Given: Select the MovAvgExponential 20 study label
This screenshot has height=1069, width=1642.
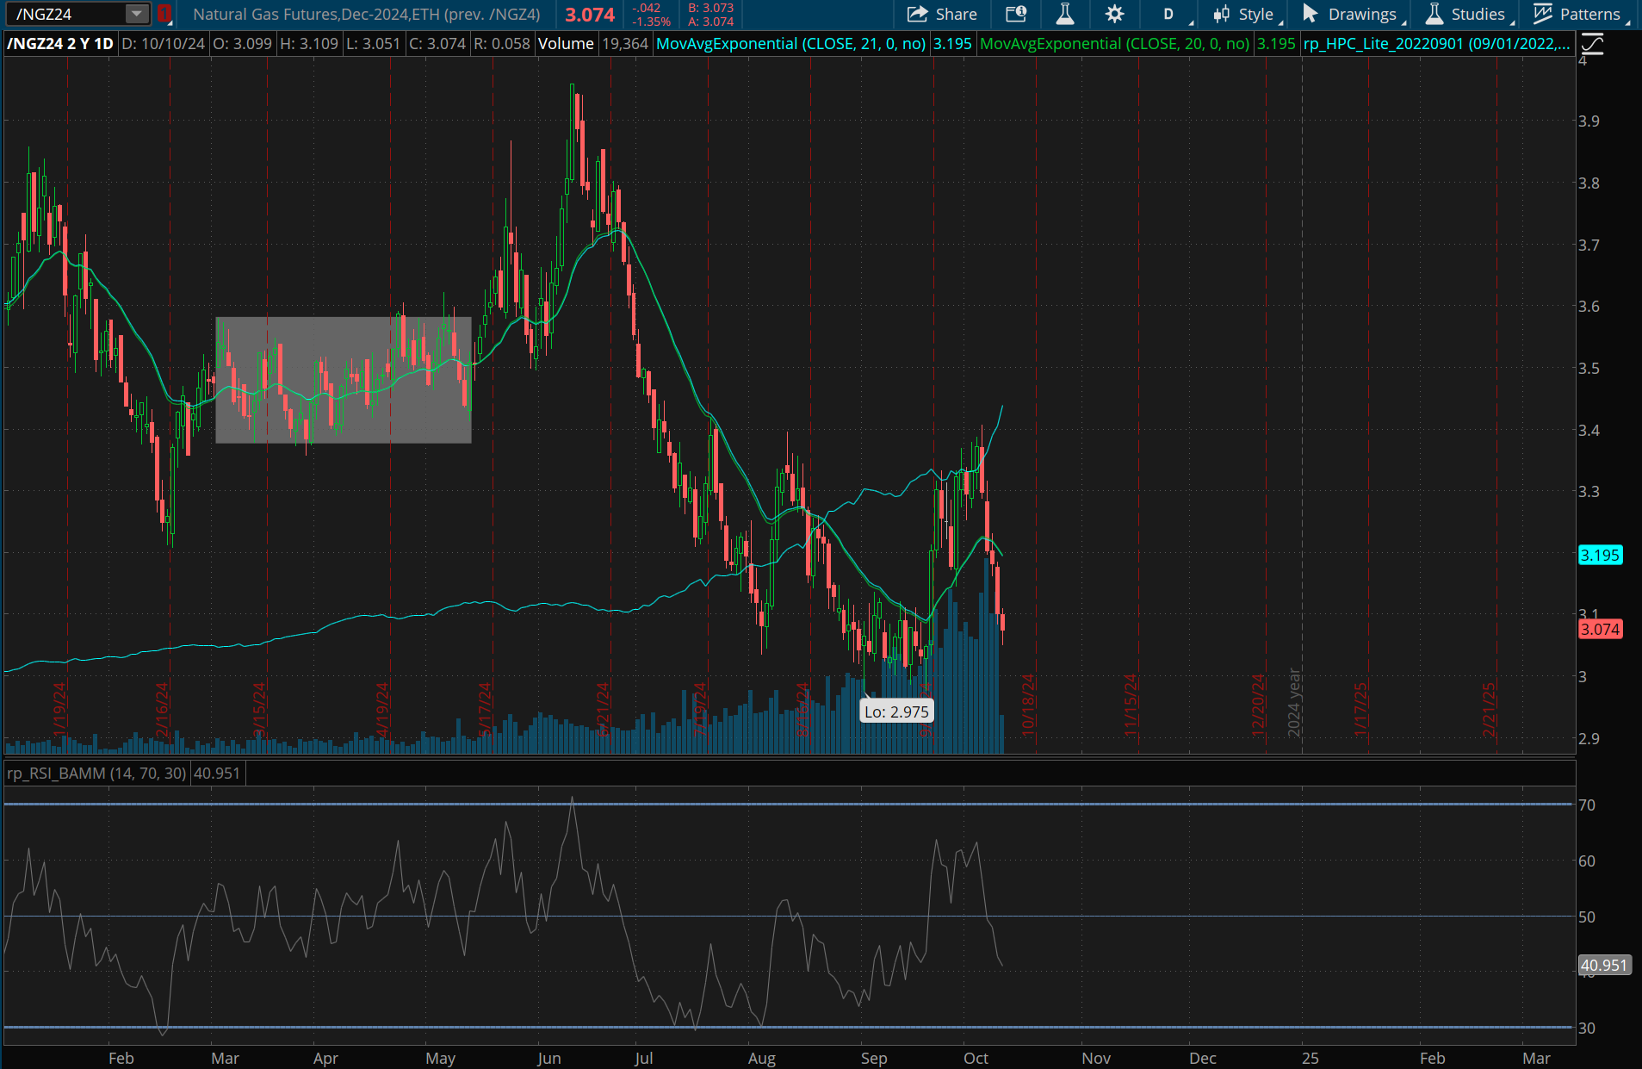Looking at the screenshot, I should pos(1114,44).
